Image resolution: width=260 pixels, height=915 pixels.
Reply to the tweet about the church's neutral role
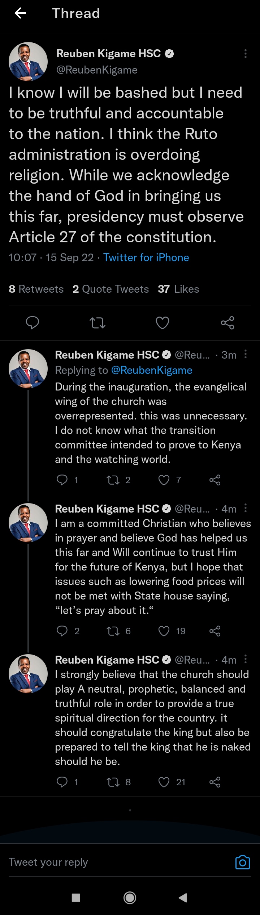(x=62, y=782)
